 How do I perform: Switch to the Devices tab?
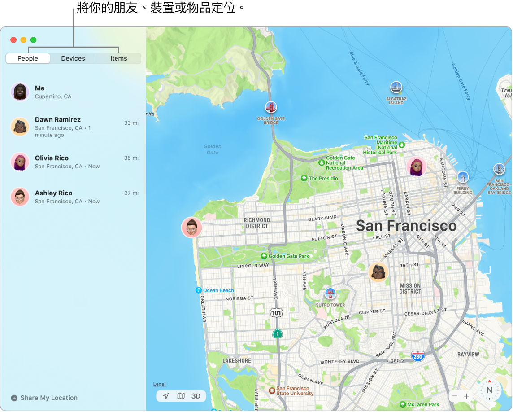(x=73, y=58)
